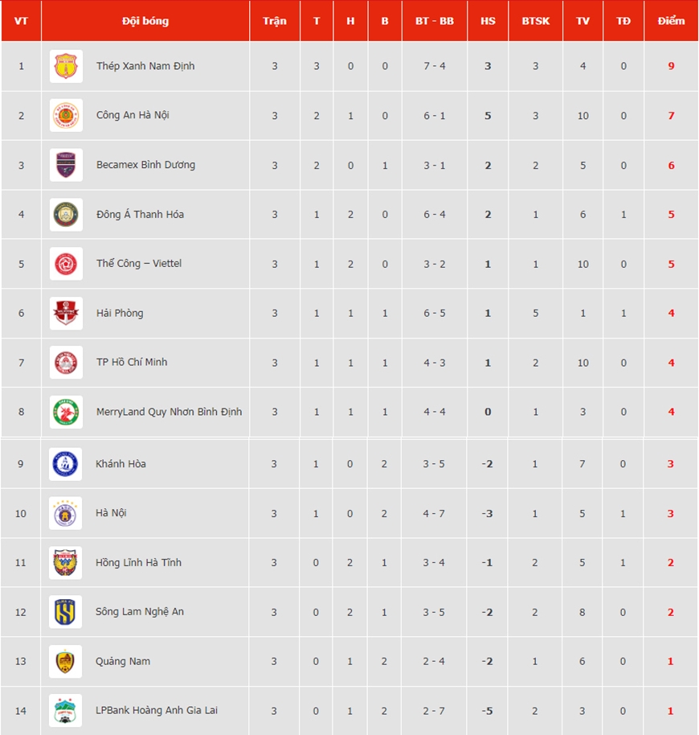This screenshot has height=735, width=699.
Task: Click the TP Hồ Chí Minh team name
Action: (x=132, y=362)
